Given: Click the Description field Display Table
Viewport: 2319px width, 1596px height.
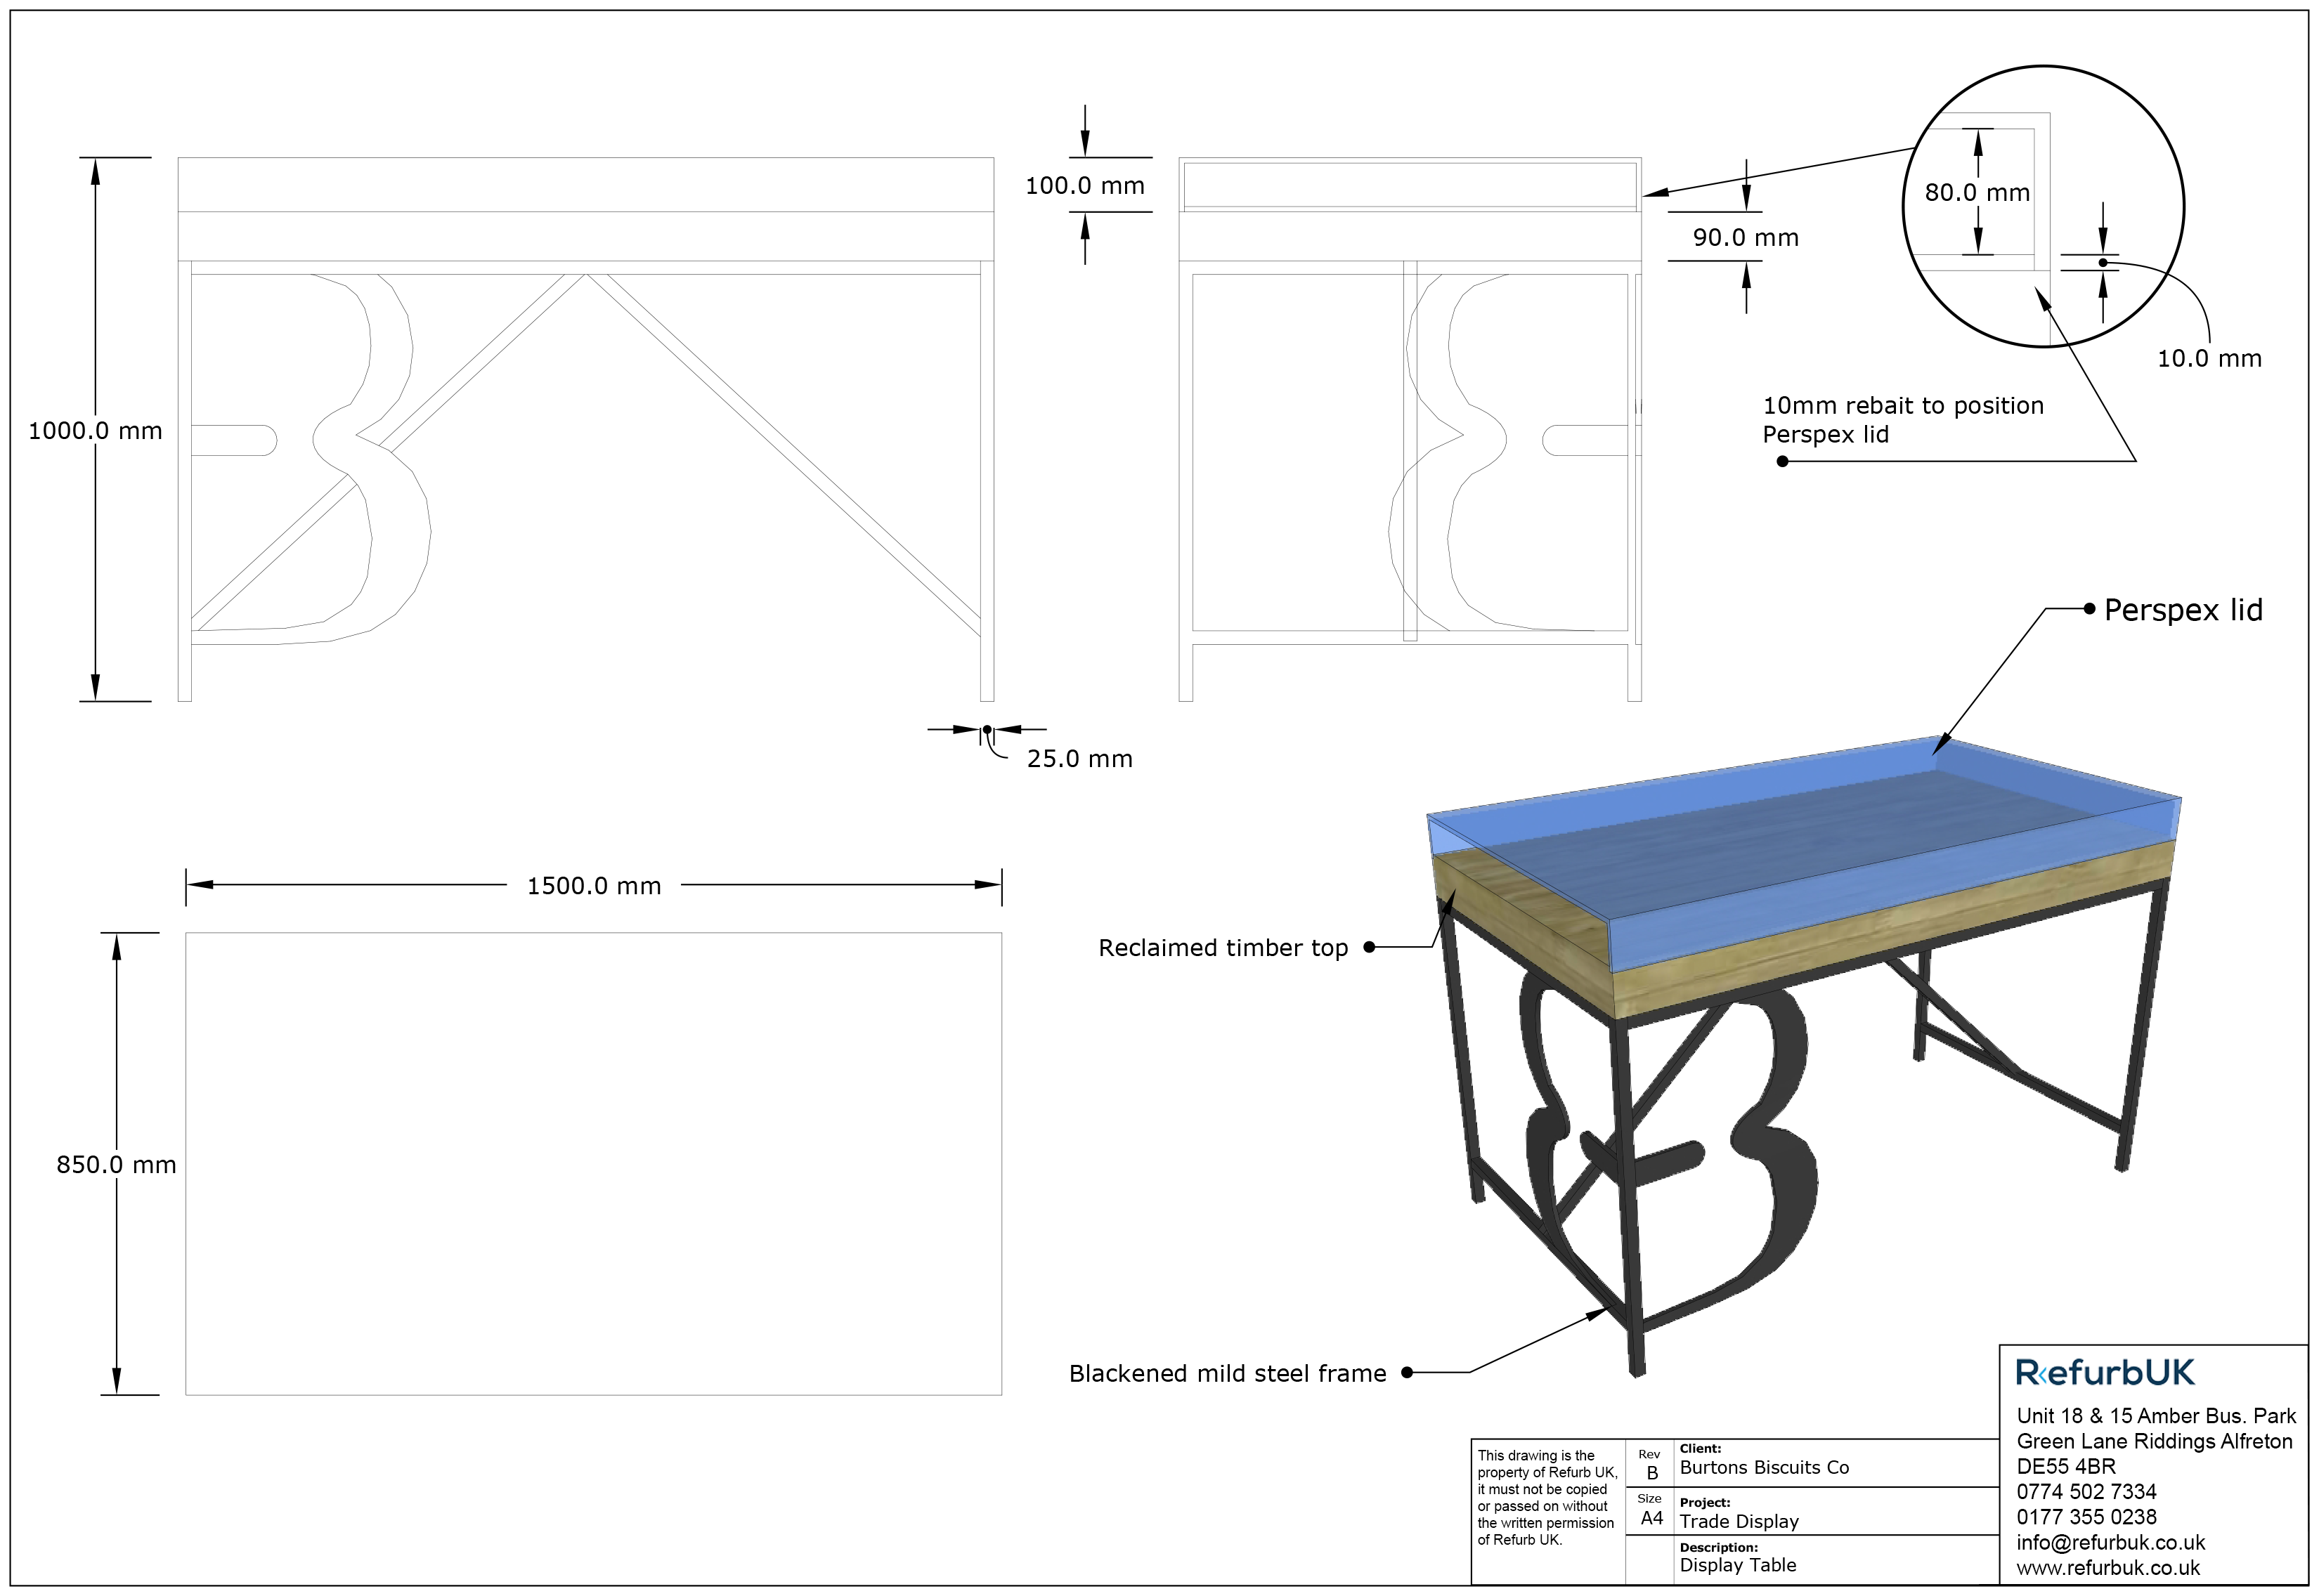Looking at the screenshot, I should pyautogui.click(x=1738, y=1565).
